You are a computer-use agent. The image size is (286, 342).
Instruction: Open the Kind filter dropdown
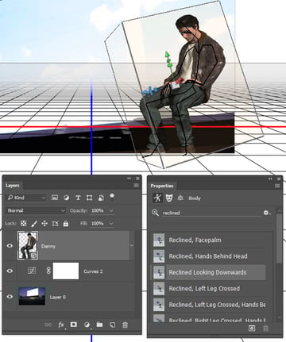26,198
